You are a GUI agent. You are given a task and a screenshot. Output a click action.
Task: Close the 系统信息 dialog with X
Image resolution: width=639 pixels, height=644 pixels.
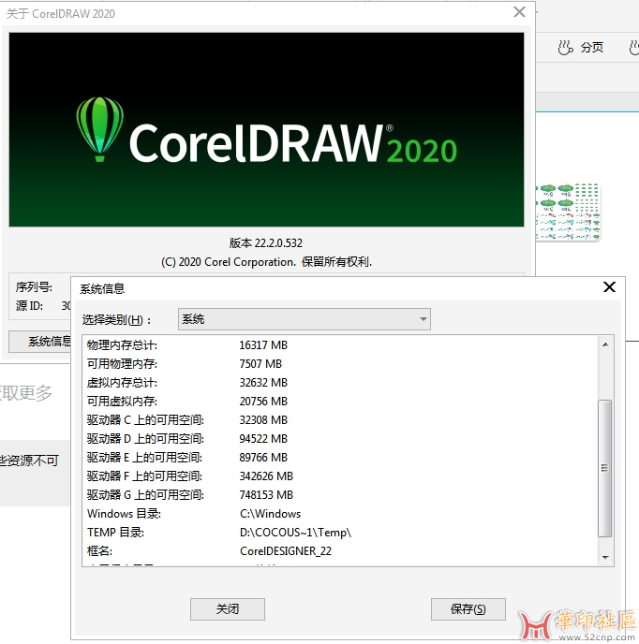pos(609,287)
